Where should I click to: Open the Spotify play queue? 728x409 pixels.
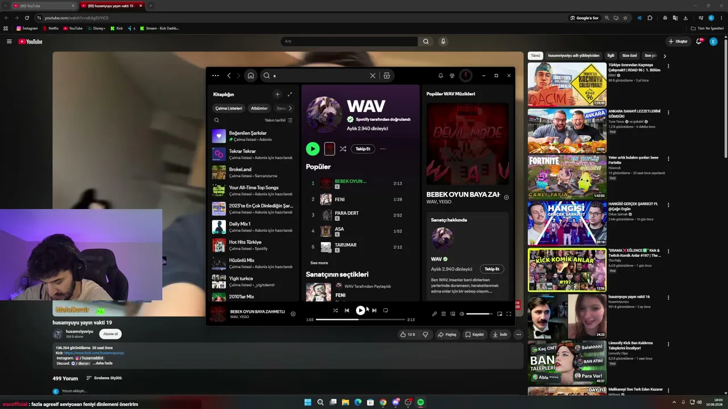pos(444,314)
